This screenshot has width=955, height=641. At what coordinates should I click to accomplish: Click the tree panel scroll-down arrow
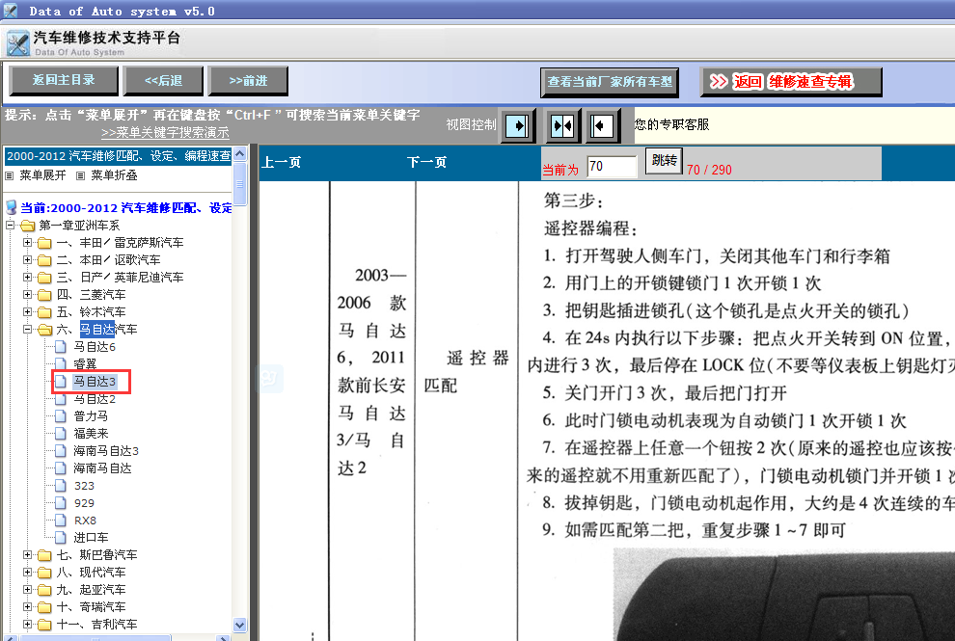240,626
